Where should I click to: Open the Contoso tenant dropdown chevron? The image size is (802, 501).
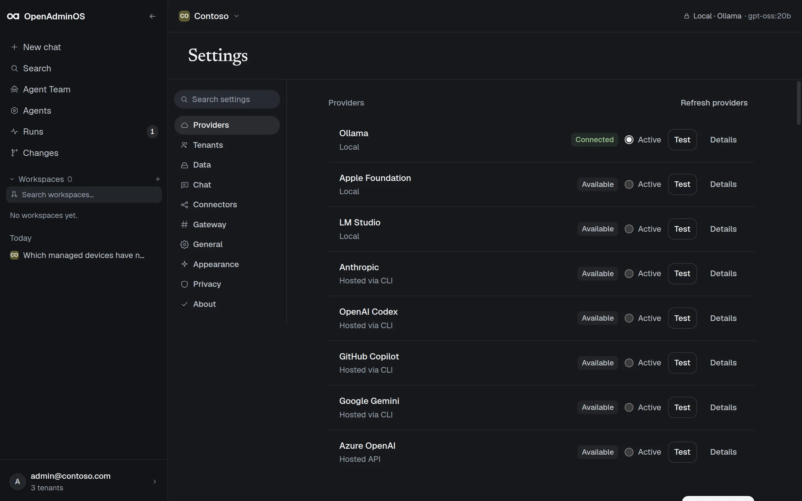click(237, 16)
